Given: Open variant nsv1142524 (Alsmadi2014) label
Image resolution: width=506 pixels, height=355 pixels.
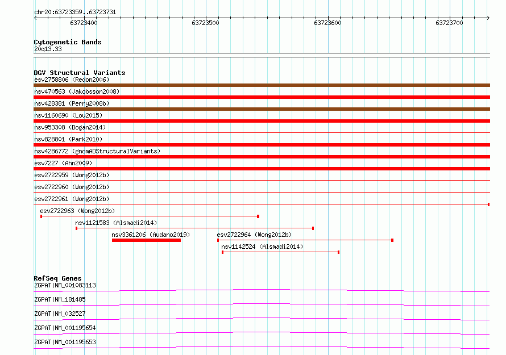Looking at the screenshot, I should click(x=262, y=247).
